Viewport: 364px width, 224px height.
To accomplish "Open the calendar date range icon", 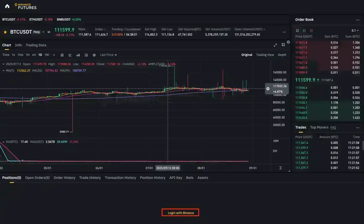I will pos(62,55).
